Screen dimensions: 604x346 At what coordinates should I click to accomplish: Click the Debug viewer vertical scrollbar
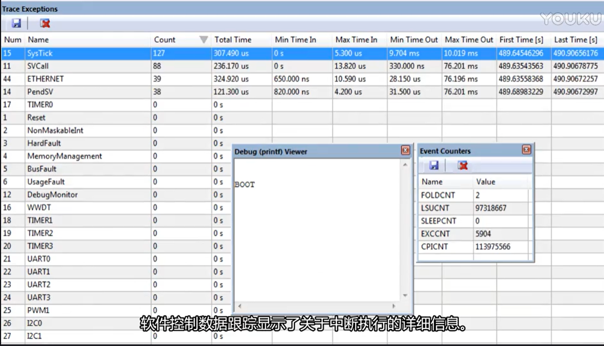404,230
